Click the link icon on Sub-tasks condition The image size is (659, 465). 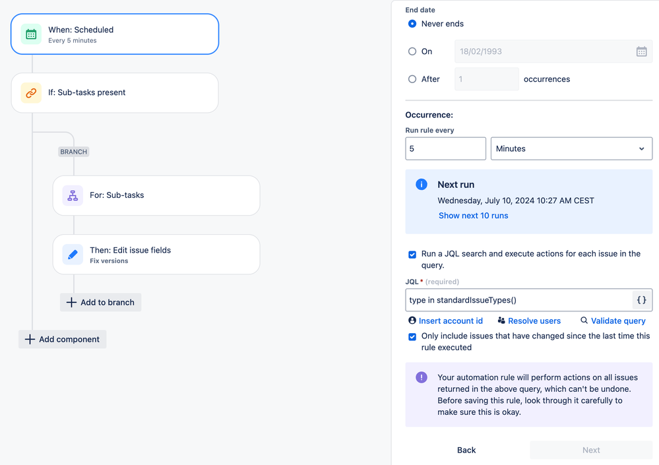[31, 93]
